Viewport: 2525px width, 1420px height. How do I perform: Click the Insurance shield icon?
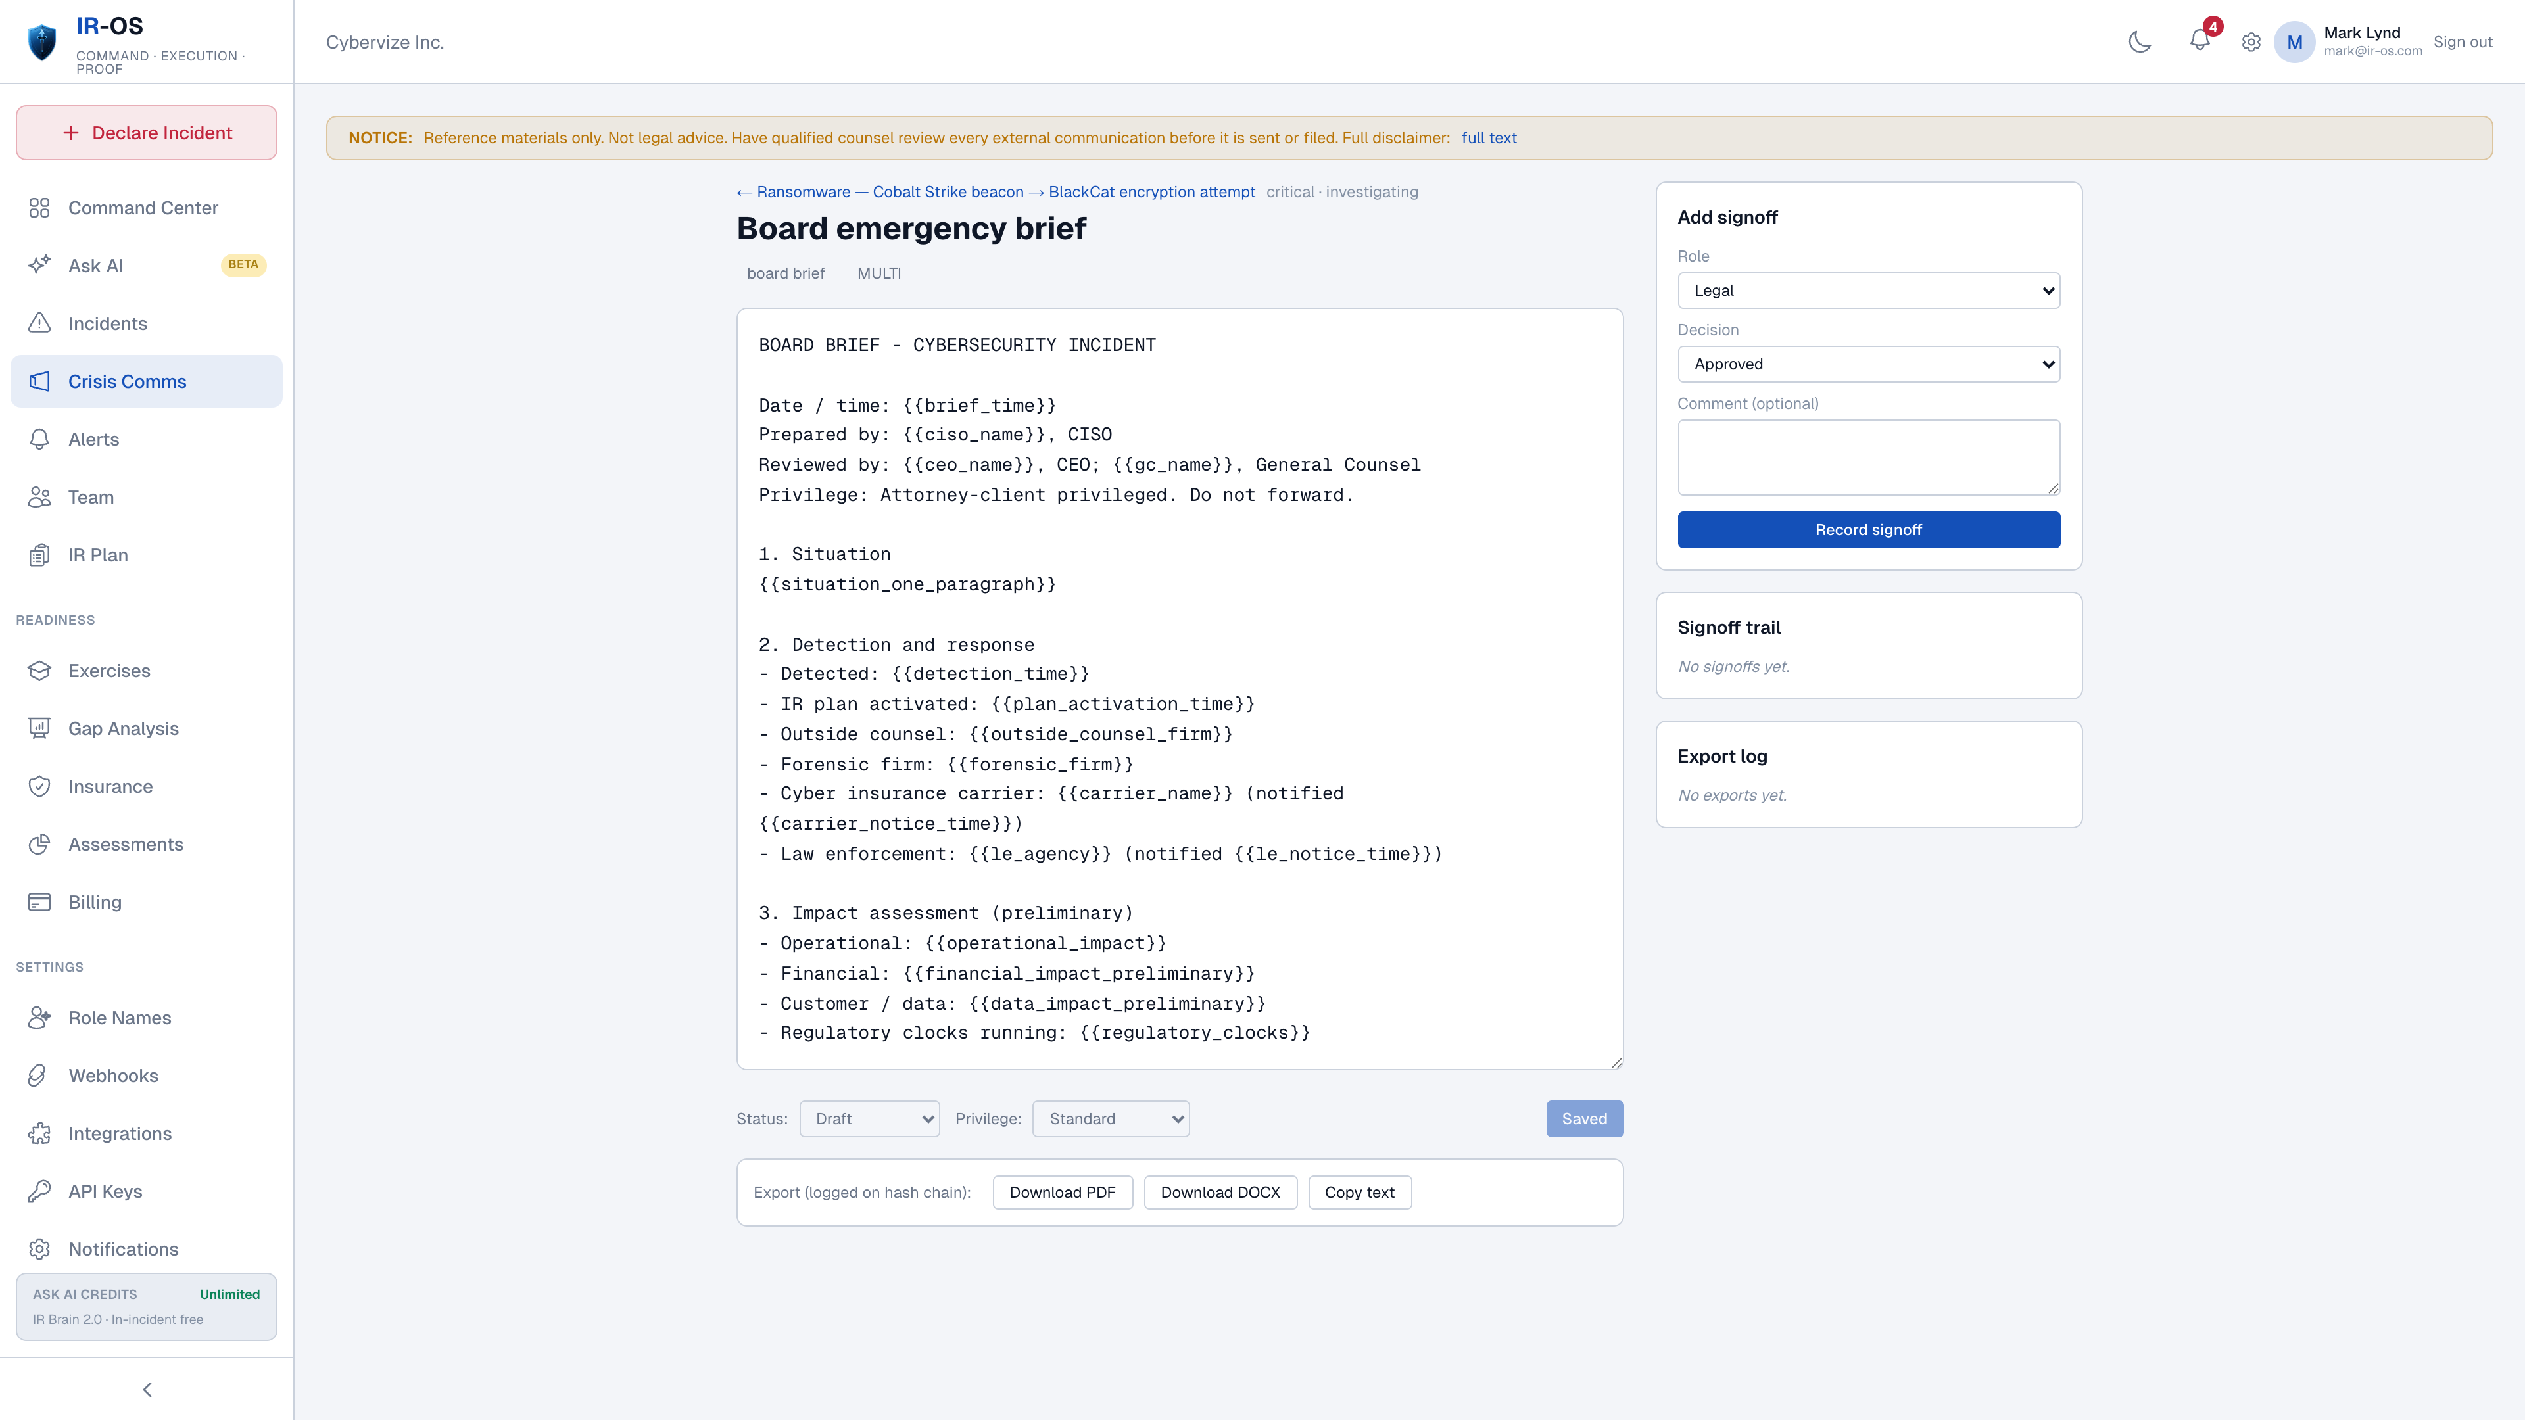pyautogui.click(x=39, y=786)
